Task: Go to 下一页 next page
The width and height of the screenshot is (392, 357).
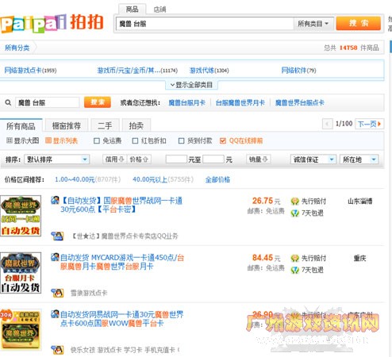Action: [x=369, y=124]
